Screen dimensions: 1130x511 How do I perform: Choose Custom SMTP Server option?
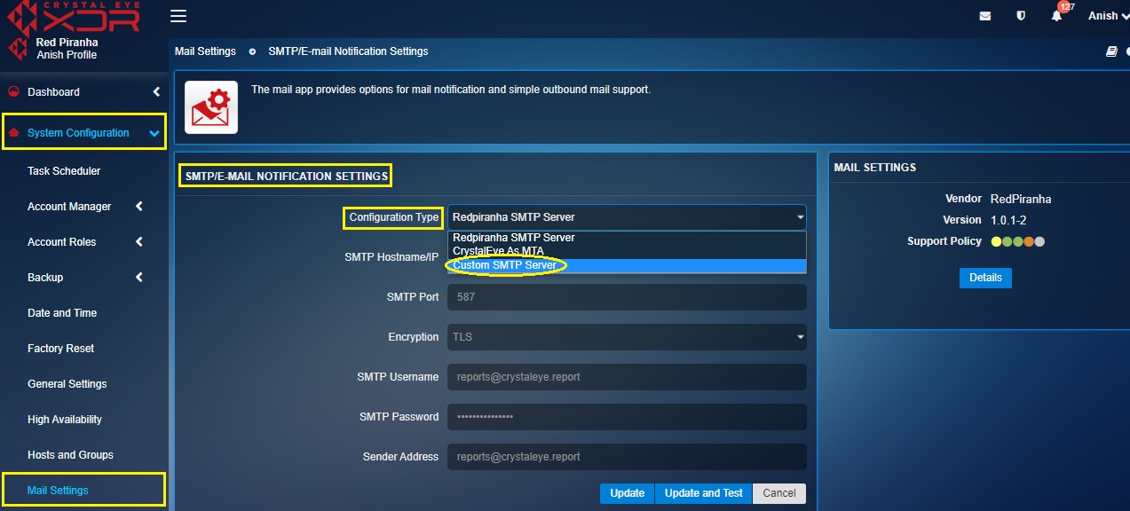(627, 265)
